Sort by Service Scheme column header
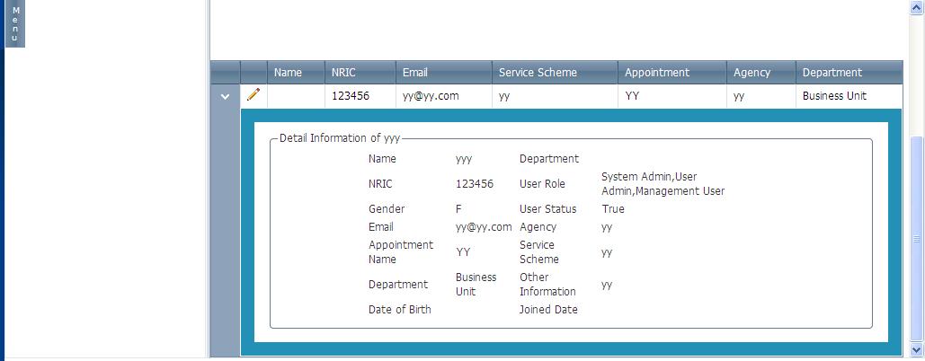 pyautogui.click(x=538, y=73)
